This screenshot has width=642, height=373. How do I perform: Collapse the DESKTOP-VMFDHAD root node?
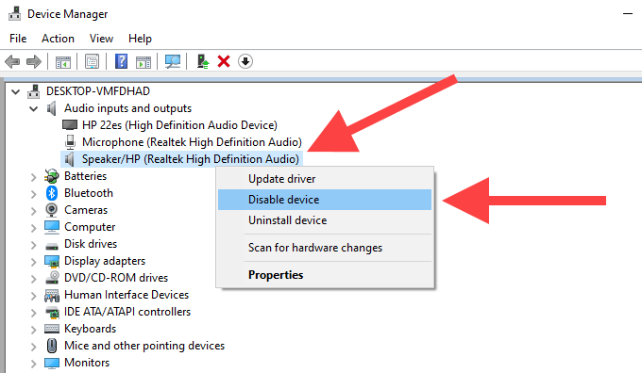coord(15,91)
